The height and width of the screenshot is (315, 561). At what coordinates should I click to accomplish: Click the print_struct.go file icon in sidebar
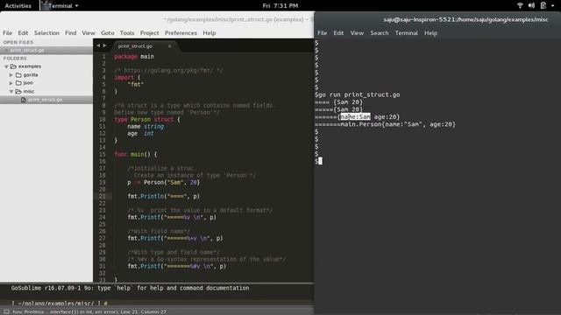coord(24,100)
